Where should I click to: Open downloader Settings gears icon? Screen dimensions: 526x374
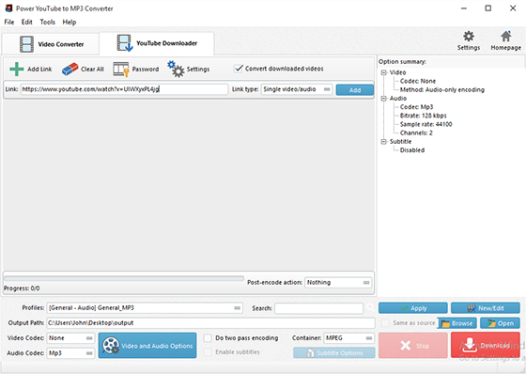pyautogui.click(x=176, y=69)
